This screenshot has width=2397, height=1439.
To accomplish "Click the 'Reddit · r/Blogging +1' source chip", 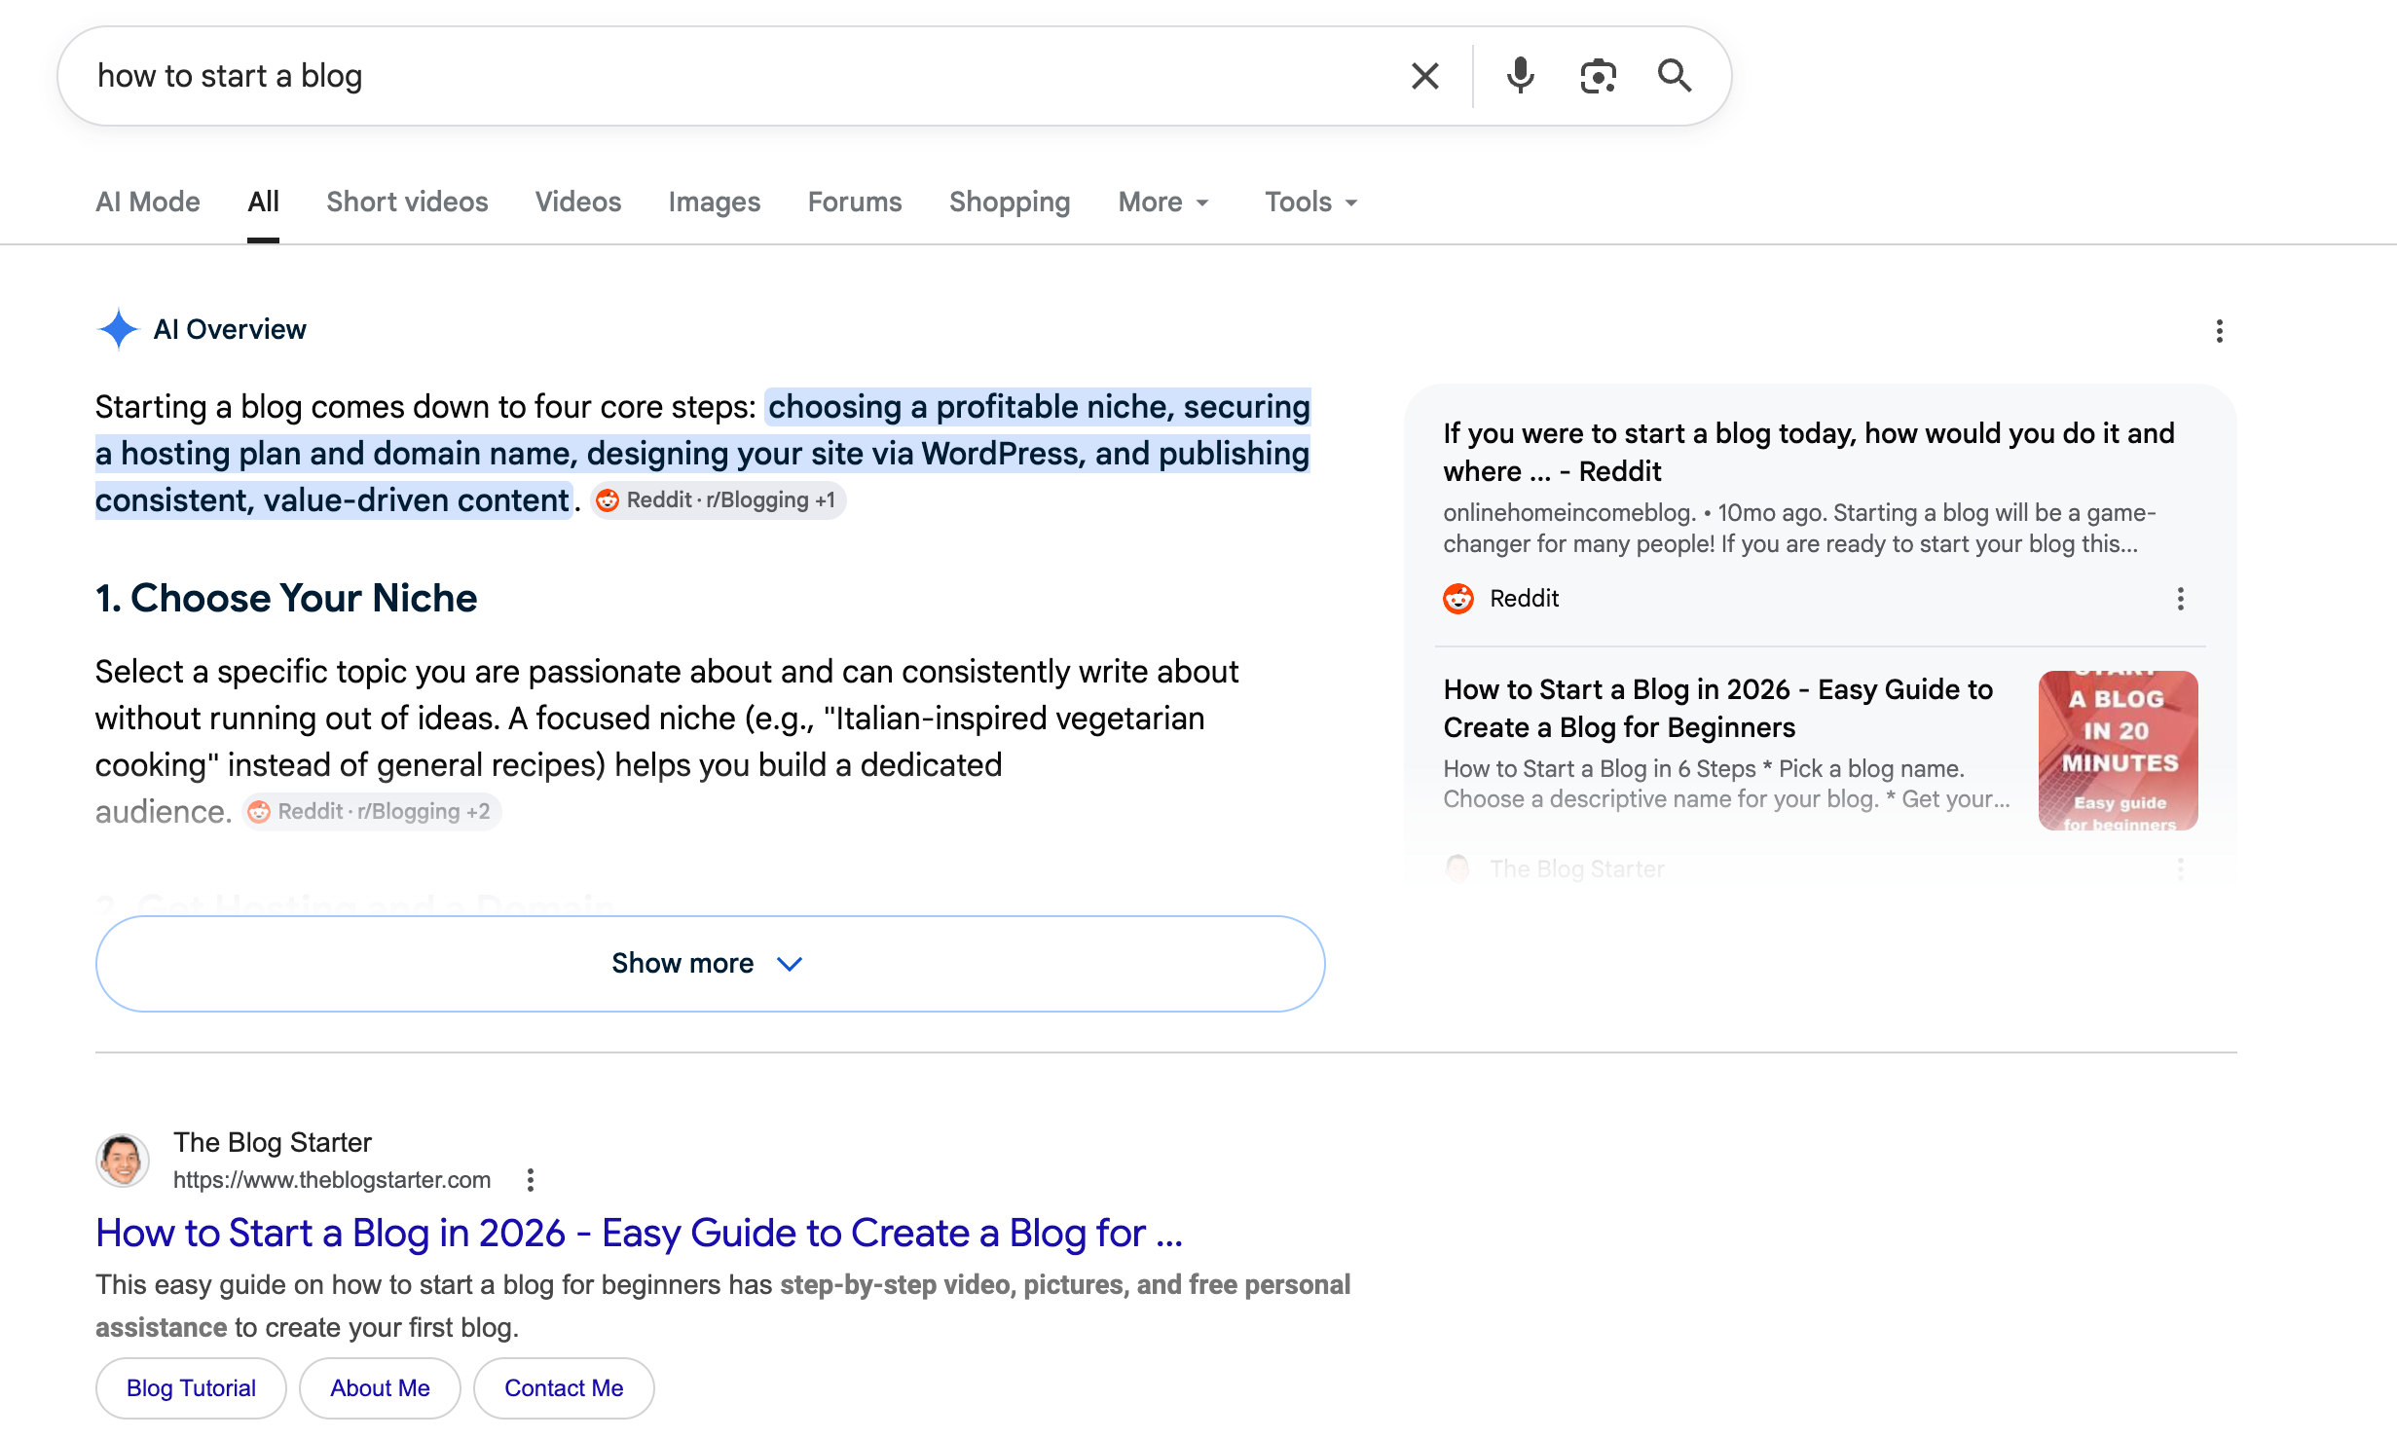I will coord(719,500).
